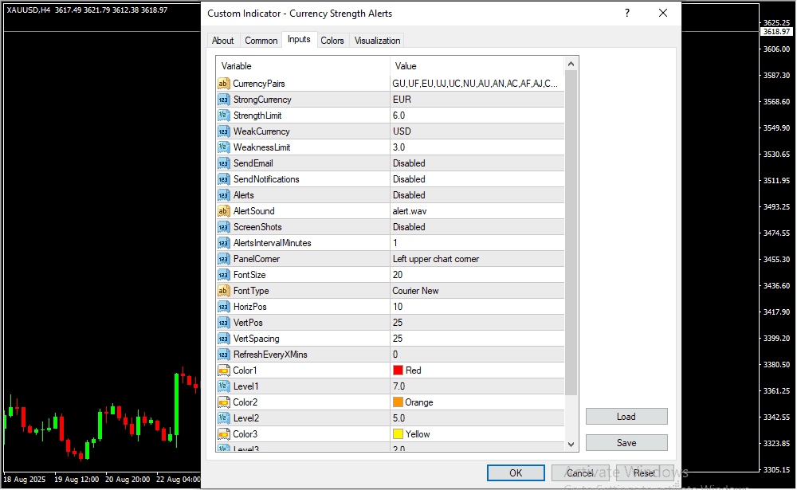Click the CurrencyPairs string type icon
The width and height of the screenshot is (797, 490).
pyautogui.click(x=224, y=84)
